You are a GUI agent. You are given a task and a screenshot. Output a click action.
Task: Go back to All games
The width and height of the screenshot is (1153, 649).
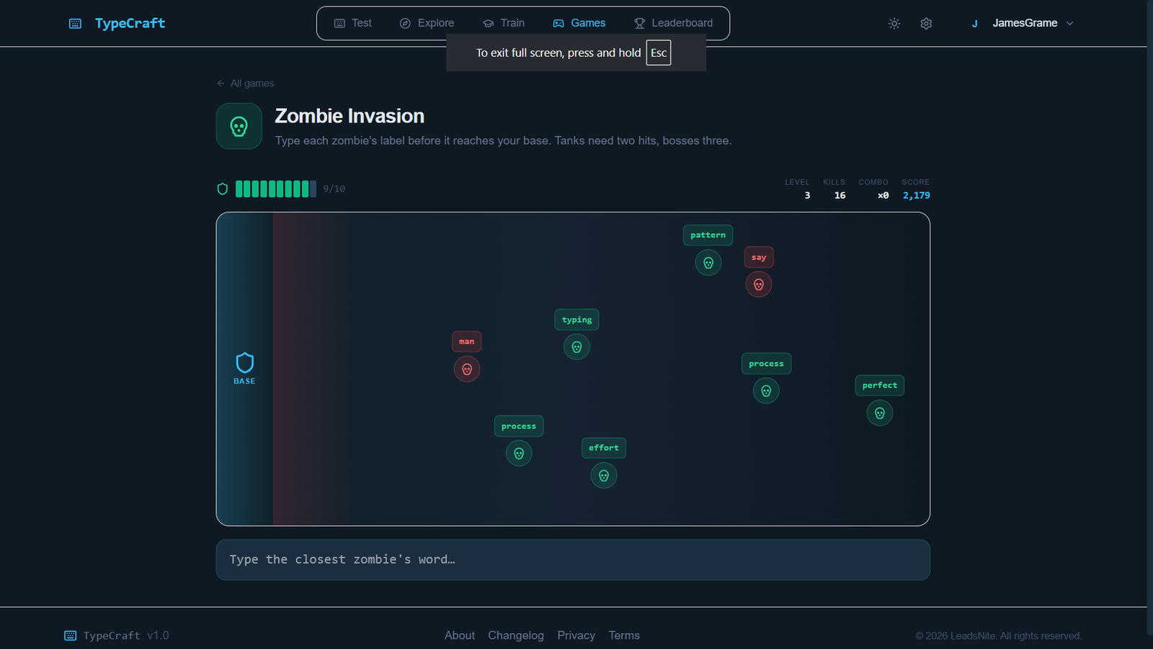click(246, 84)
